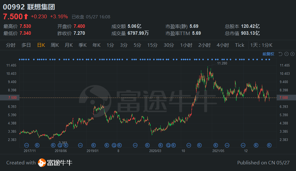Select the 季K quarterly chart tab
The height and width of the screenshot is (171, 296).
[82, 45]
